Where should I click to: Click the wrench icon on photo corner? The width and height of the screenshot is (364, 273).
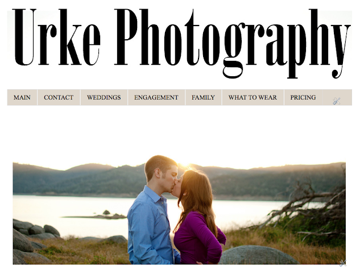pos(342,263)
